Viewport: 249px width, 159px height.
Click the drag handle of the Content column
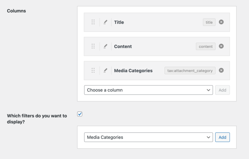click(x=93, y=46)
